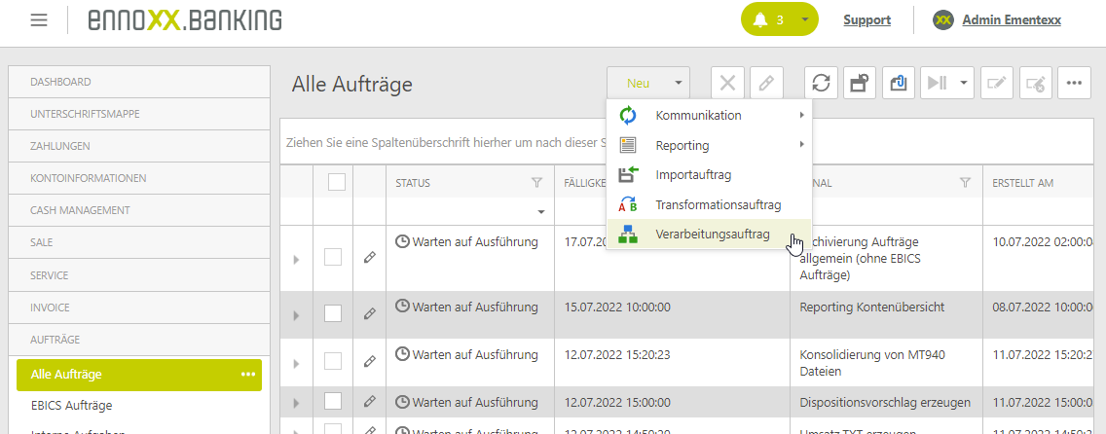The image size is (1106, 434).
Task: Choose Verarbeitungsauftrag from the Neu menu
Action: tap(712, 235)
